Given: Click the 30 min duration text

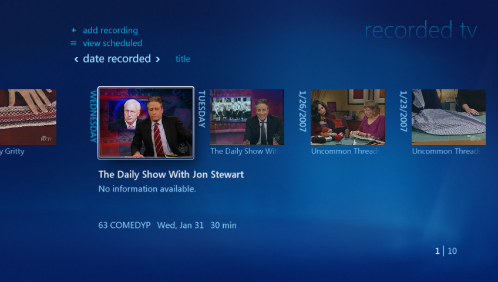Looking at the screenshot, I should pos(223,225).
